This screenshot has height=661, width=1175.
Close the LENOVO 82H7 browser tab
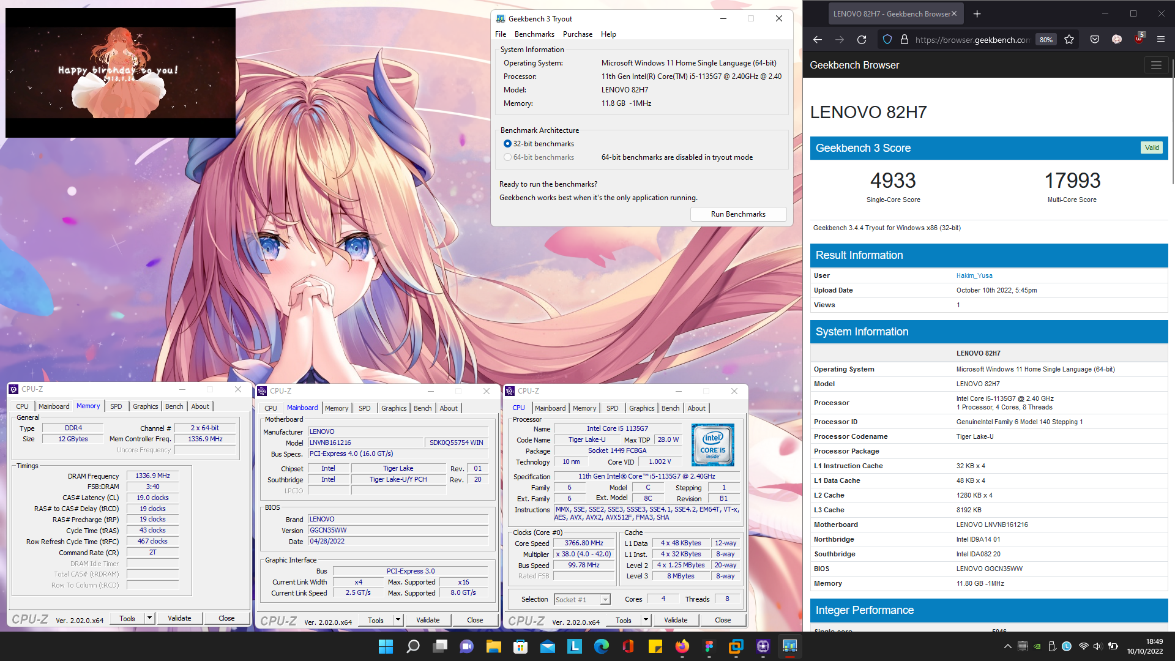(x=953, y=13)
